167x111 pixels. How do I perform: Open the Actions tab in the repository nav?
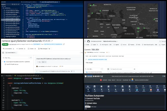coord(123,45)
